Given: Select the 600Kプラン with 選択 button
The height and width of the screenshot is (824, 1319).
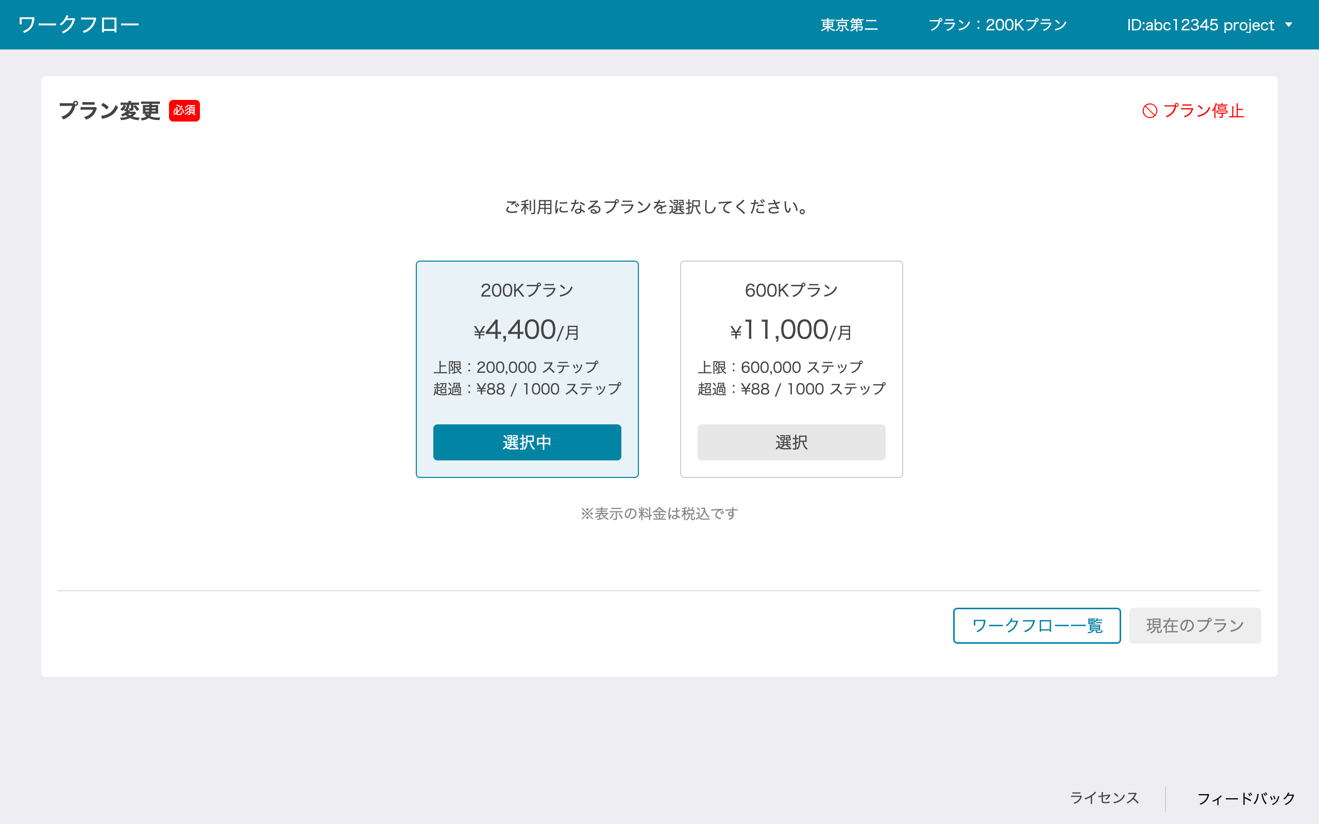Looking at the screenshot, I should 791,442.
